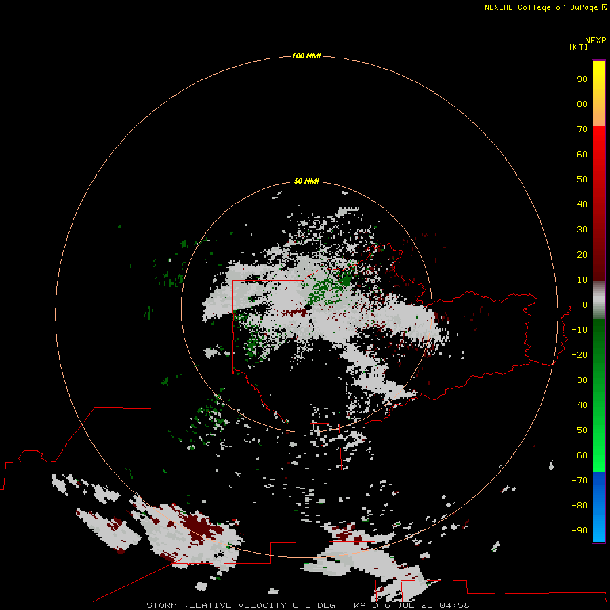Select the positive 40 value on velocity scale
Screen dimensions: 610x610
coord(582,204)
